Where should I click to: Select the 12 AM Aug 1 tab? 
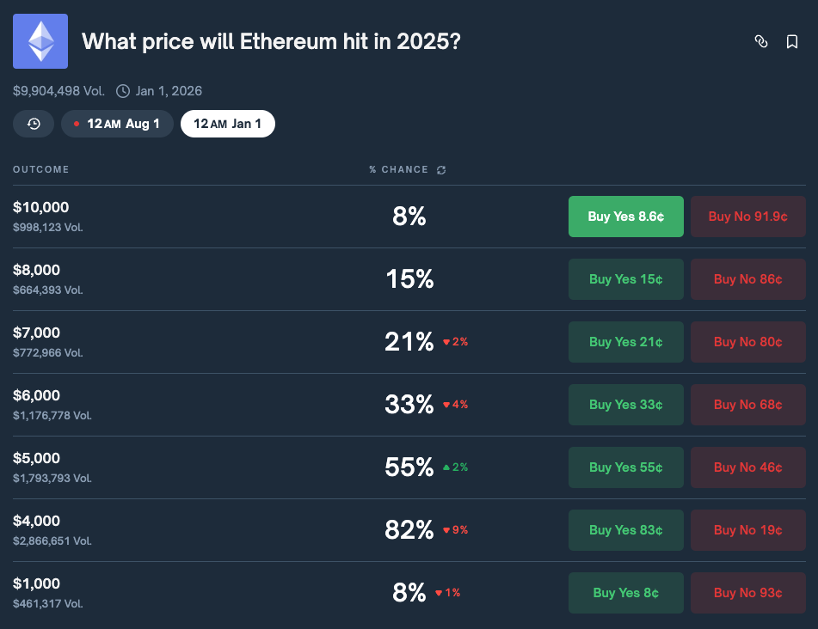coord(117,124)
